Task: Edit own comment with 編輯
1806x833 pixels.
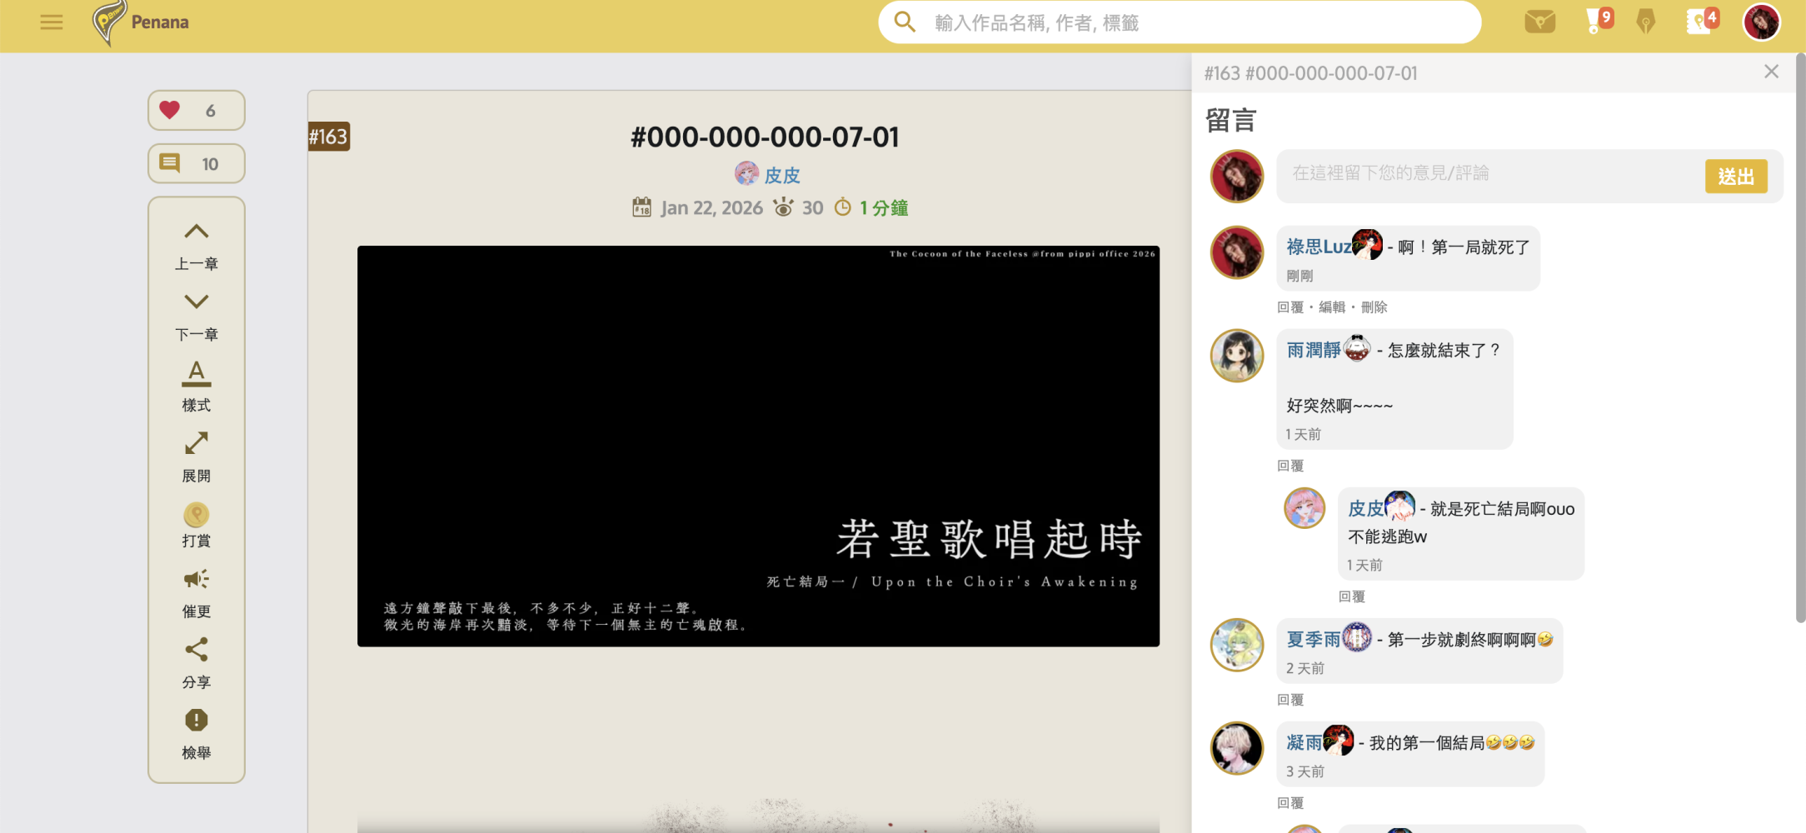Action: click(1332, 307)
